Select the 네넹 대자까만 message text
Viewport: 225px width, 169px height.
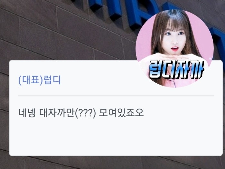pos(81,113)
